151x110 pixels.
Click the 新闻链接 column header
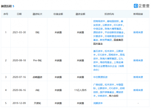[x=138, y=14]
